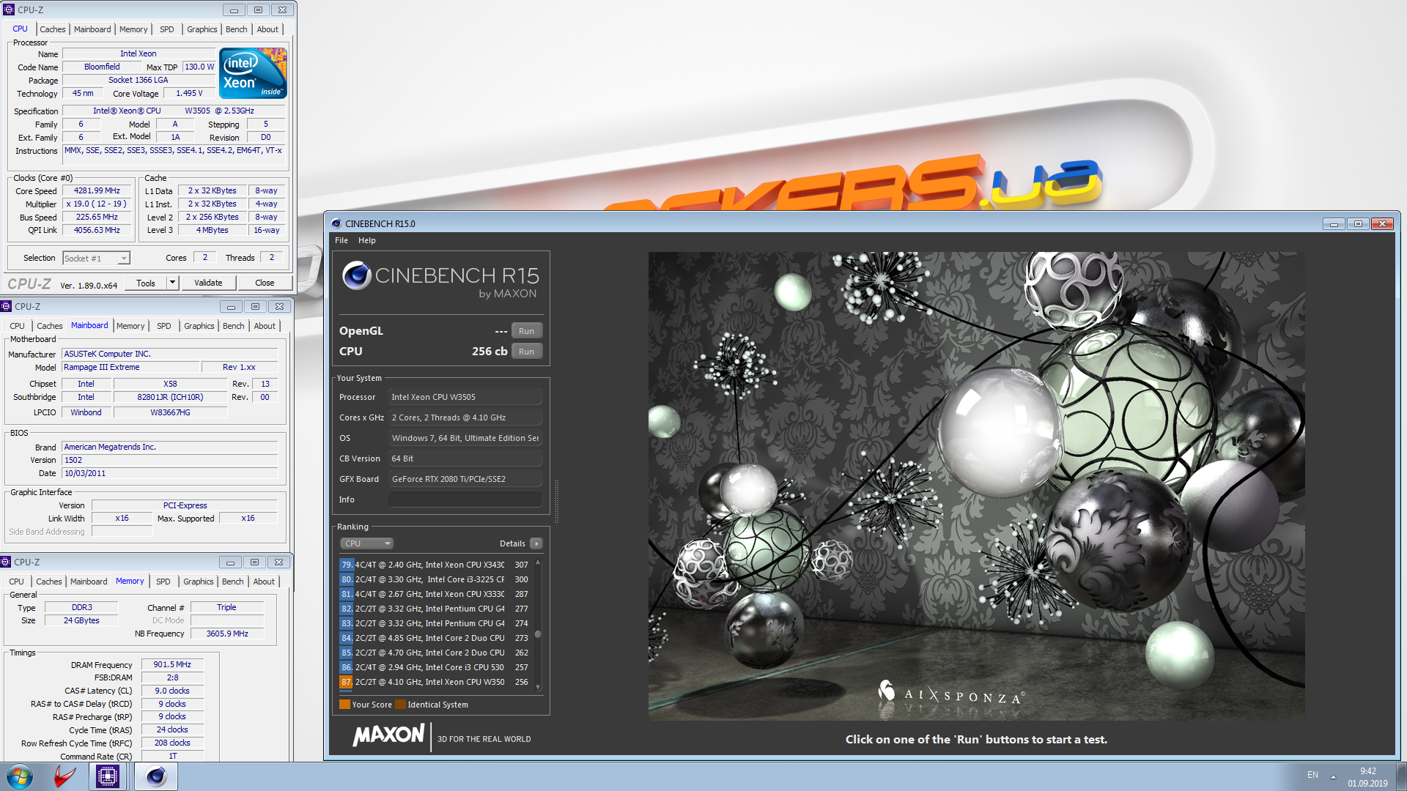Open the CPU ranking type dropdown
1407x791 pixels.
click(x=367, y=543)
